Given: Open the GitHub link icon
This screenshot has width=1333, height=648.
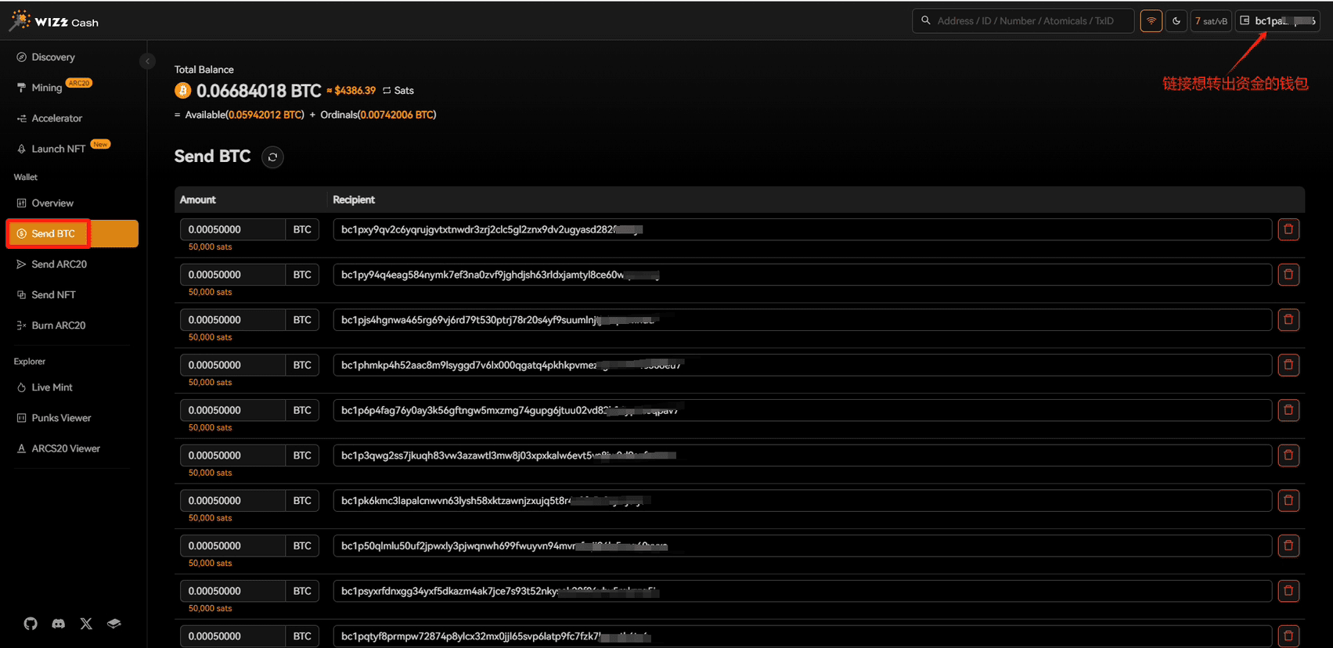Looking at the screenshot, I should [31, 624].
